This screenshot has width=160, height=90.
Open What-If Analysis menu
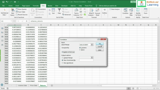91,12
